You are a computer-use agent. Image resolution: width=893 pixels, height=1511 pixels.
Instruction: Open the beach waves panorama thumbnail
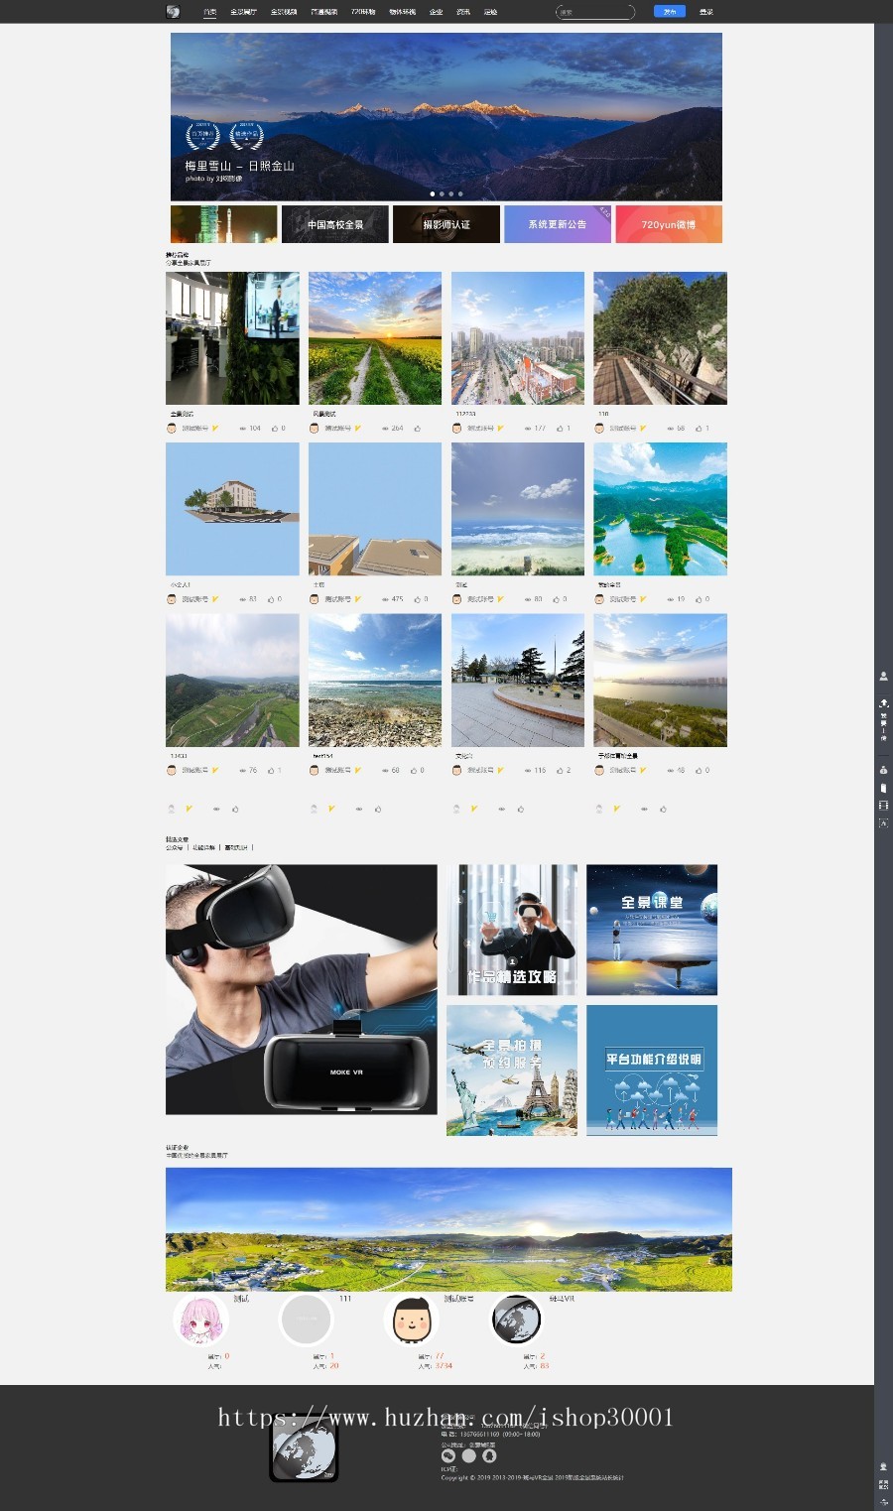pos(518,509)
